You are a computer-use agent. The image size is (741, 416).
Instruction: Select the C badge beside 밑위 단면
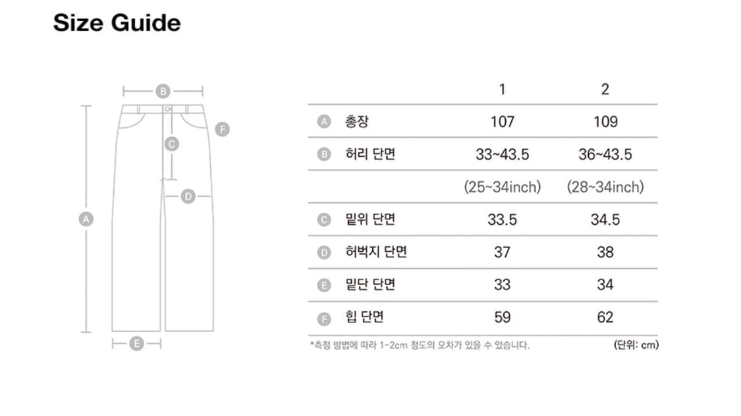click(x=323, y=220)
